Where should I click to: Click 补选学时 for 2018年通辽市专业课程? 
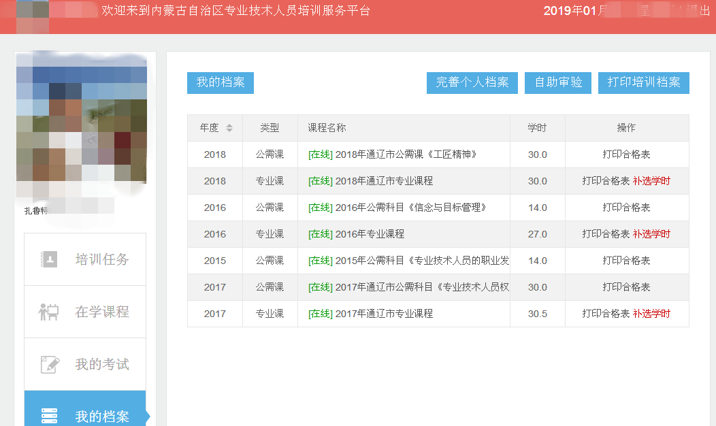click(x=651, y=181)
